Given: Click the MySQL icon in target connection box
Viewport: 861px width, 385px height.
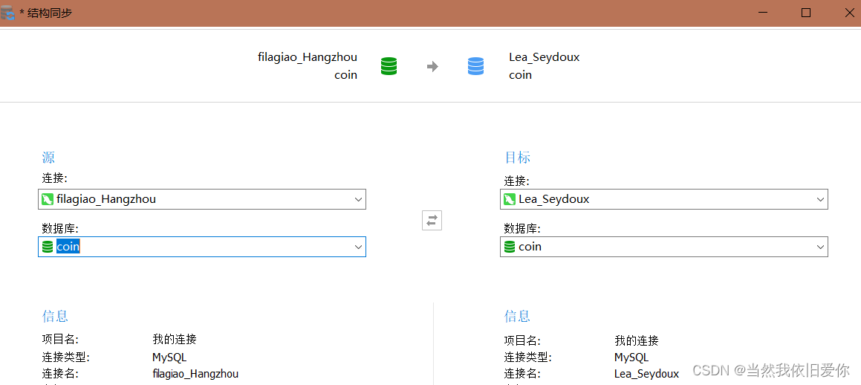Looking at the screenshot, I should (510, 199).
